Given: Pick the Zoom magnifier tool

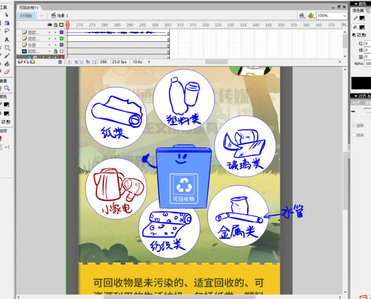Looking at the screenshot, I should click(7, 88).
